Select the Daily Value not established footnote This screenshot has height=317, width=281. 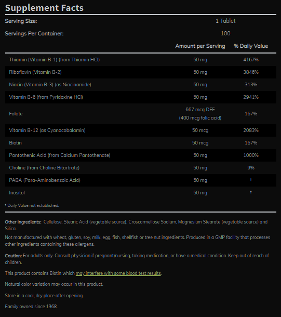pos(32,205)
